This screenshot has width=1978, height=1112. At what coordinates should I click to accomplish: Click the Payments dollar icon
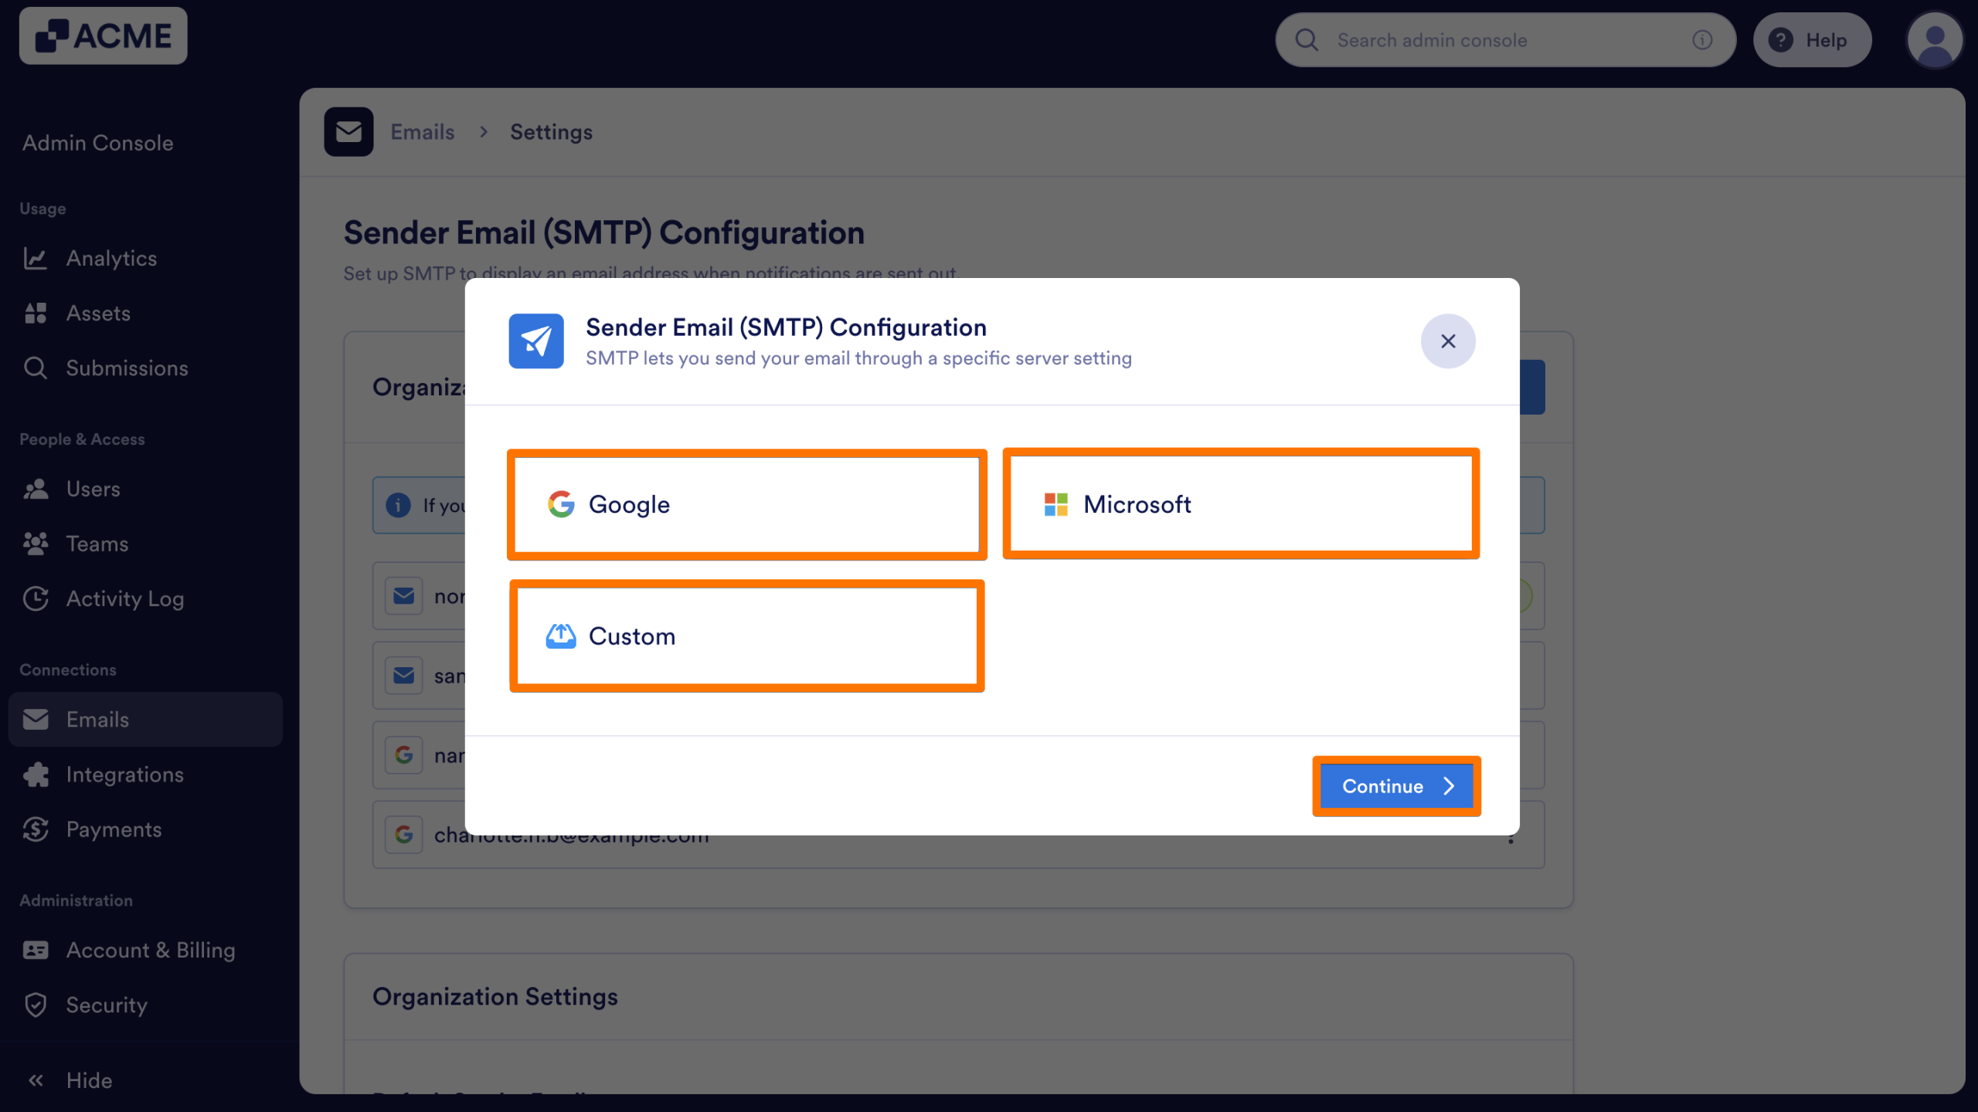[36, 829]
